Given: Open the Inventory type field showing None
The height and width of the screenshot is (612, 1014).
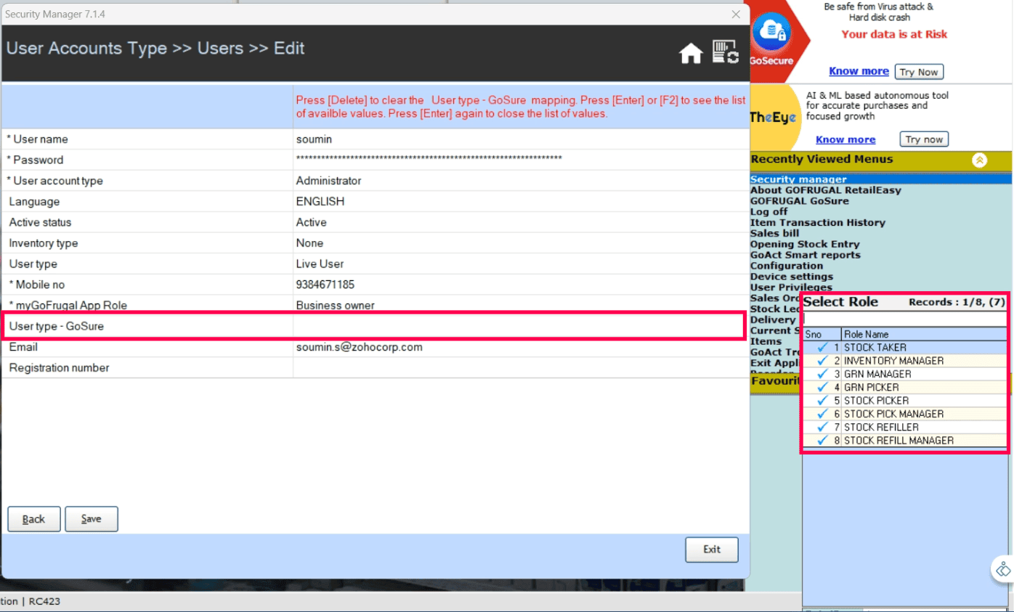Looking at the screenshot, I should (x=520, y=243).
